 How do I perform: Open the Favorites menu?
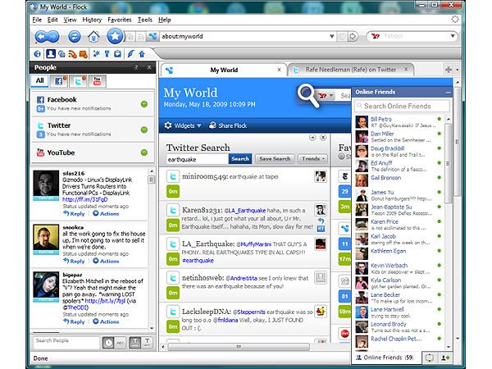[120, 20]
